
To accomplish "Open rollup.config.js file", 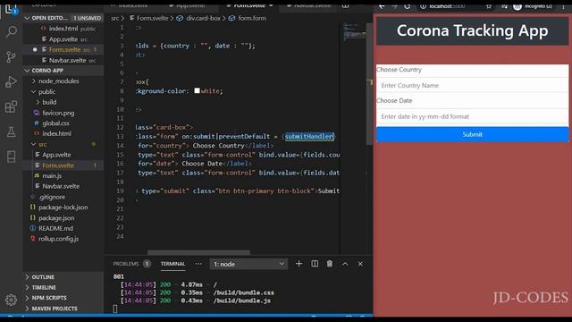I will click(x=58, y=239).
